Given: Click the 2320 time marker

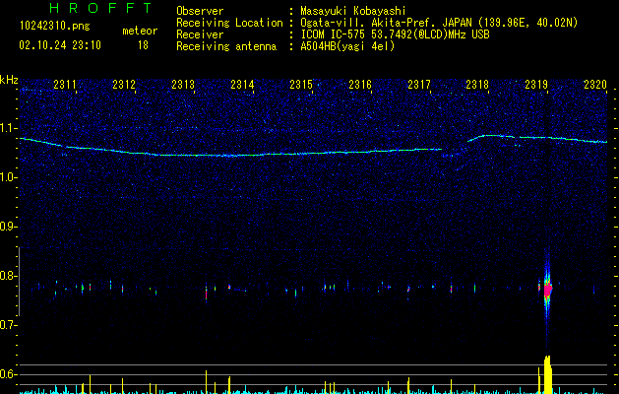Looking at the screenshot, I should coord(595,85).
